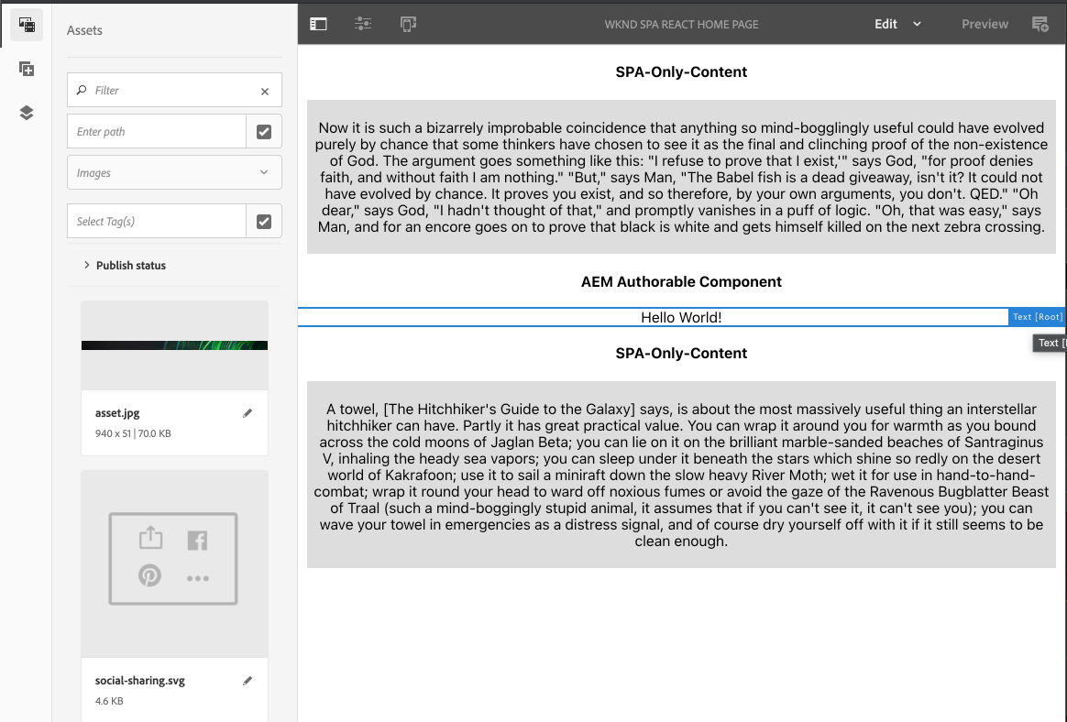The image size is (1067, 722).
Task: Toggle checkbox next to Select Tag(s)
Action: coord(264,221)
